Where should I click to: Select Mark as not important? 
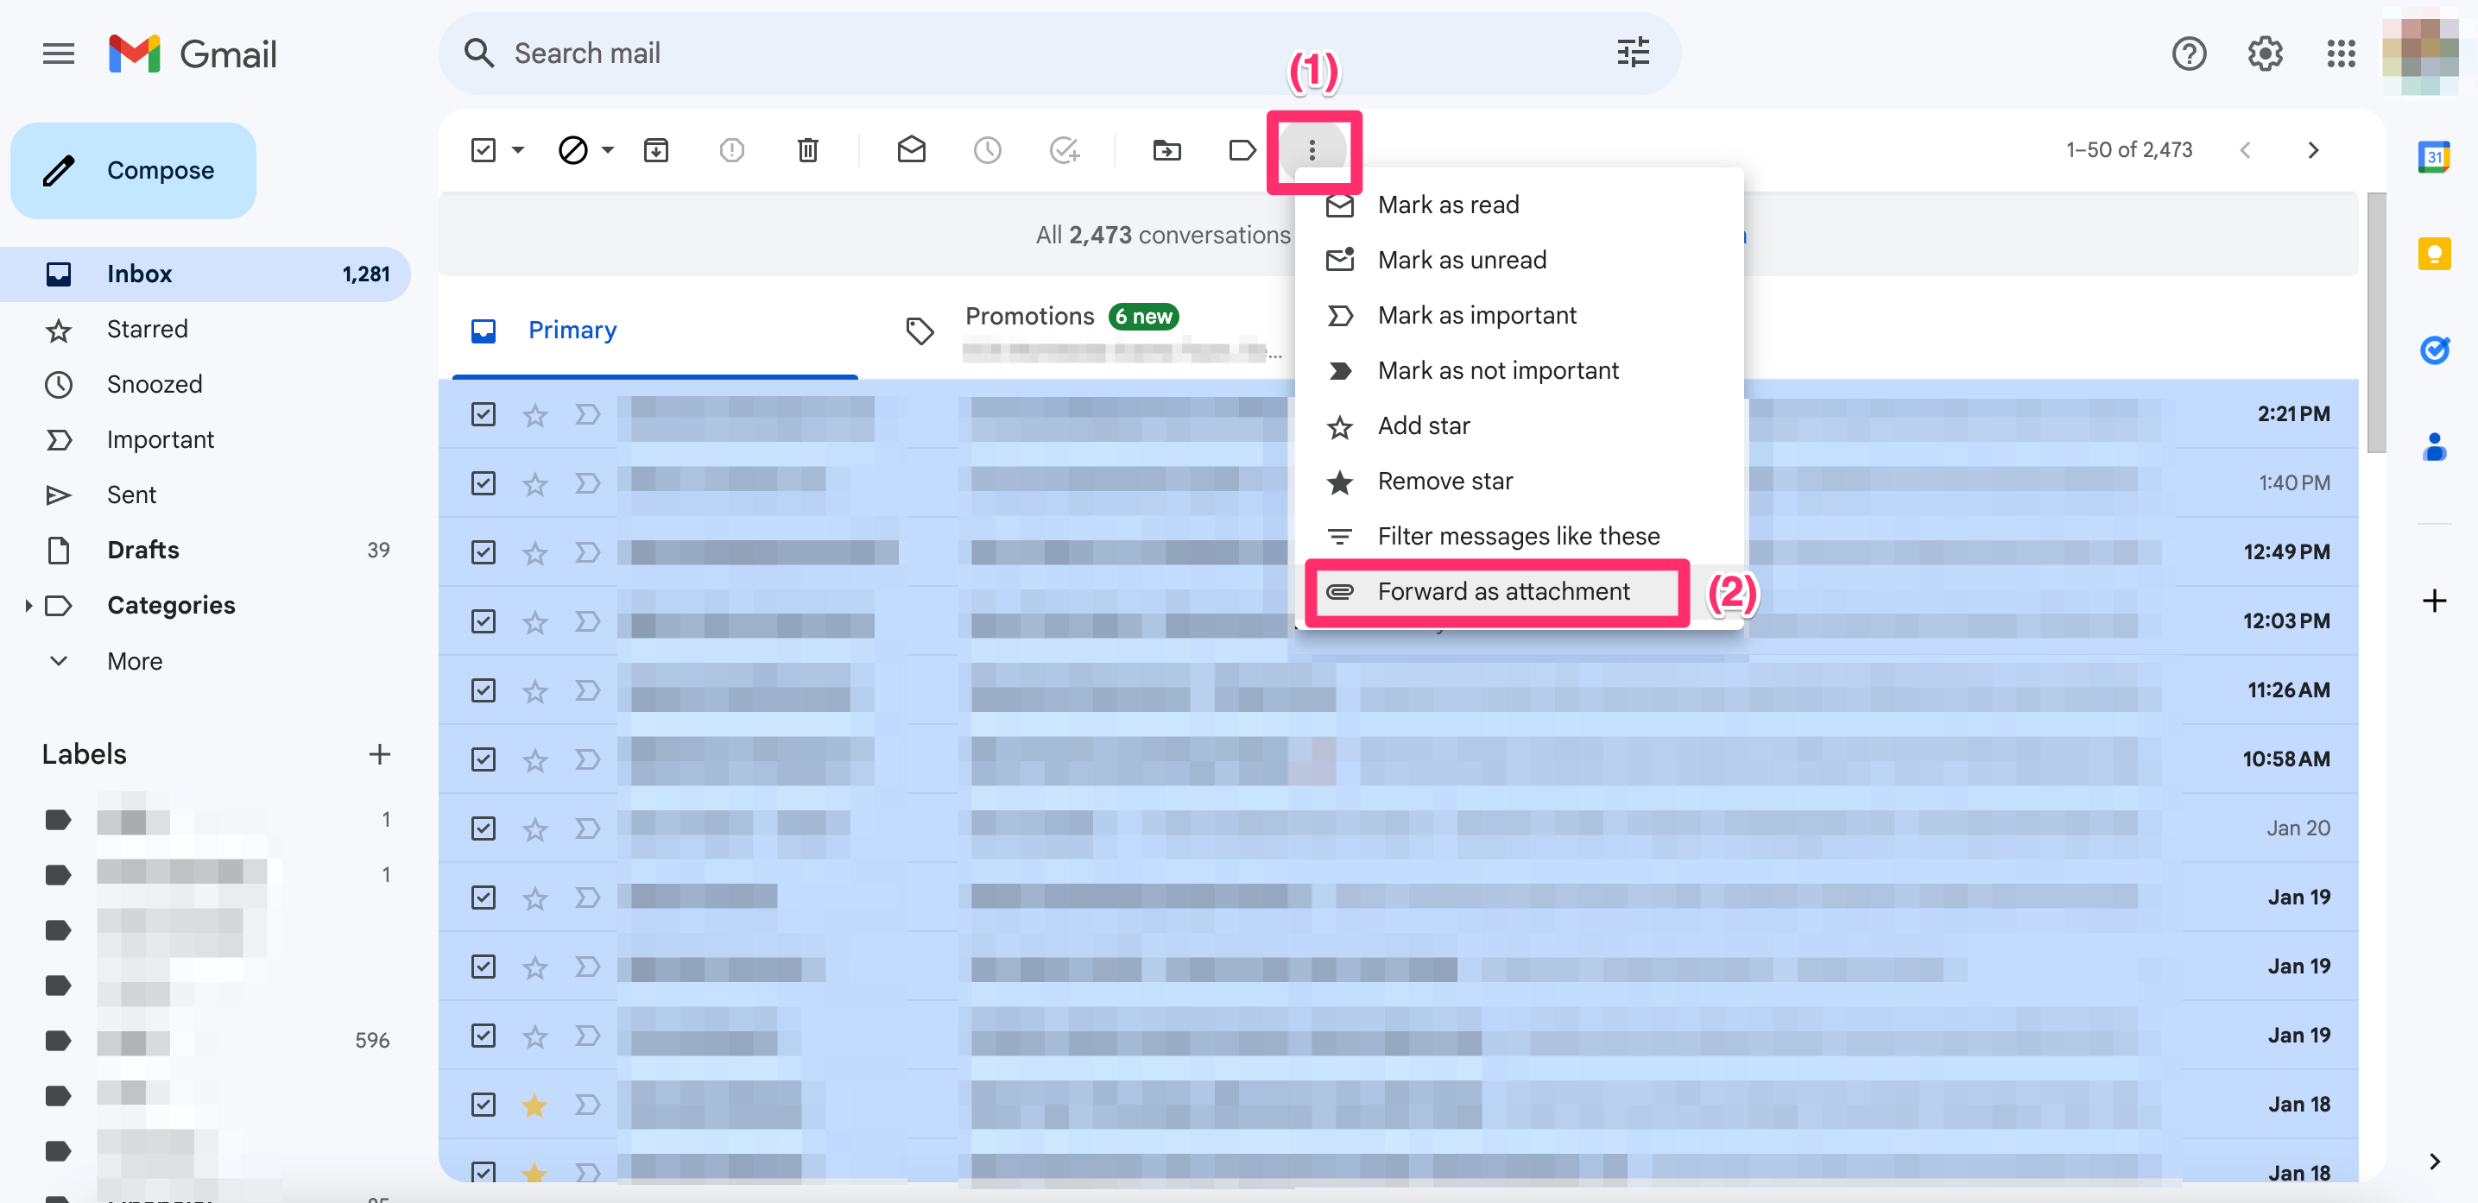(1519, 370)
